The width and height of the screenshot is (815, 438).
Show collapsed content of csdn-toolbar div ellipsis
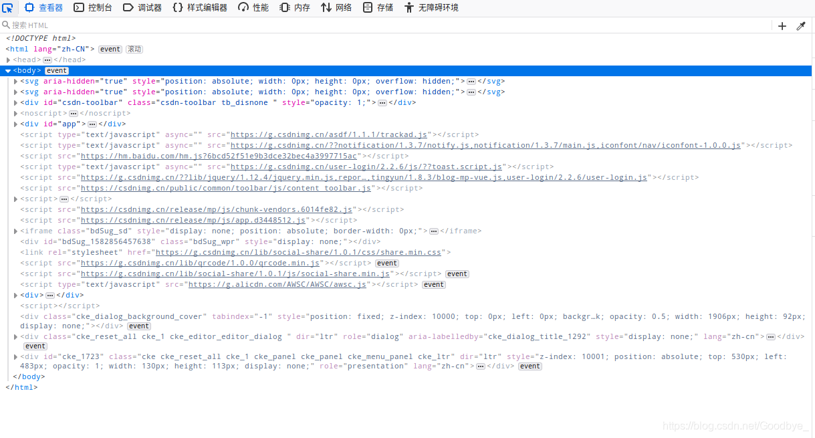(x=382, y=103)
